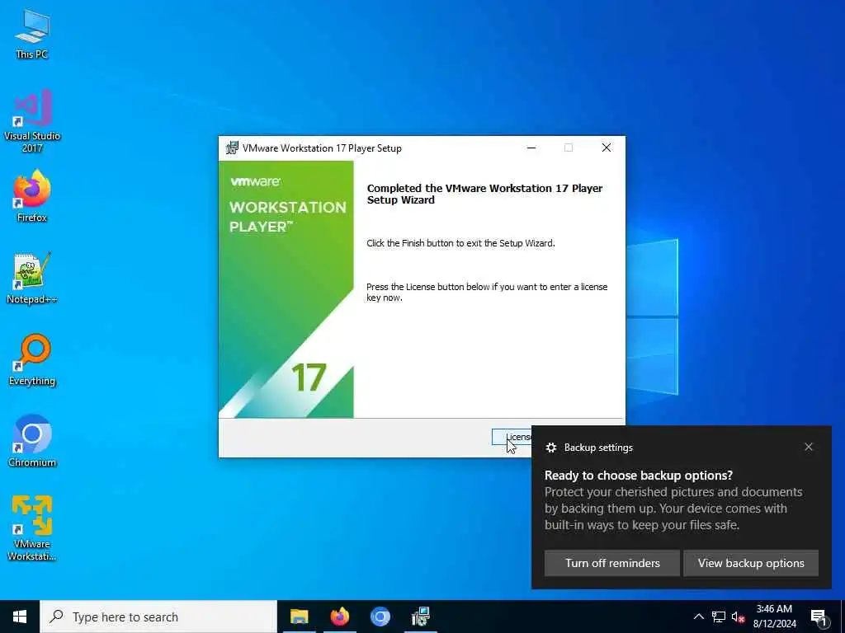Click 'Press the License button below' text
845x633 pixels.
tap(487, 293)
